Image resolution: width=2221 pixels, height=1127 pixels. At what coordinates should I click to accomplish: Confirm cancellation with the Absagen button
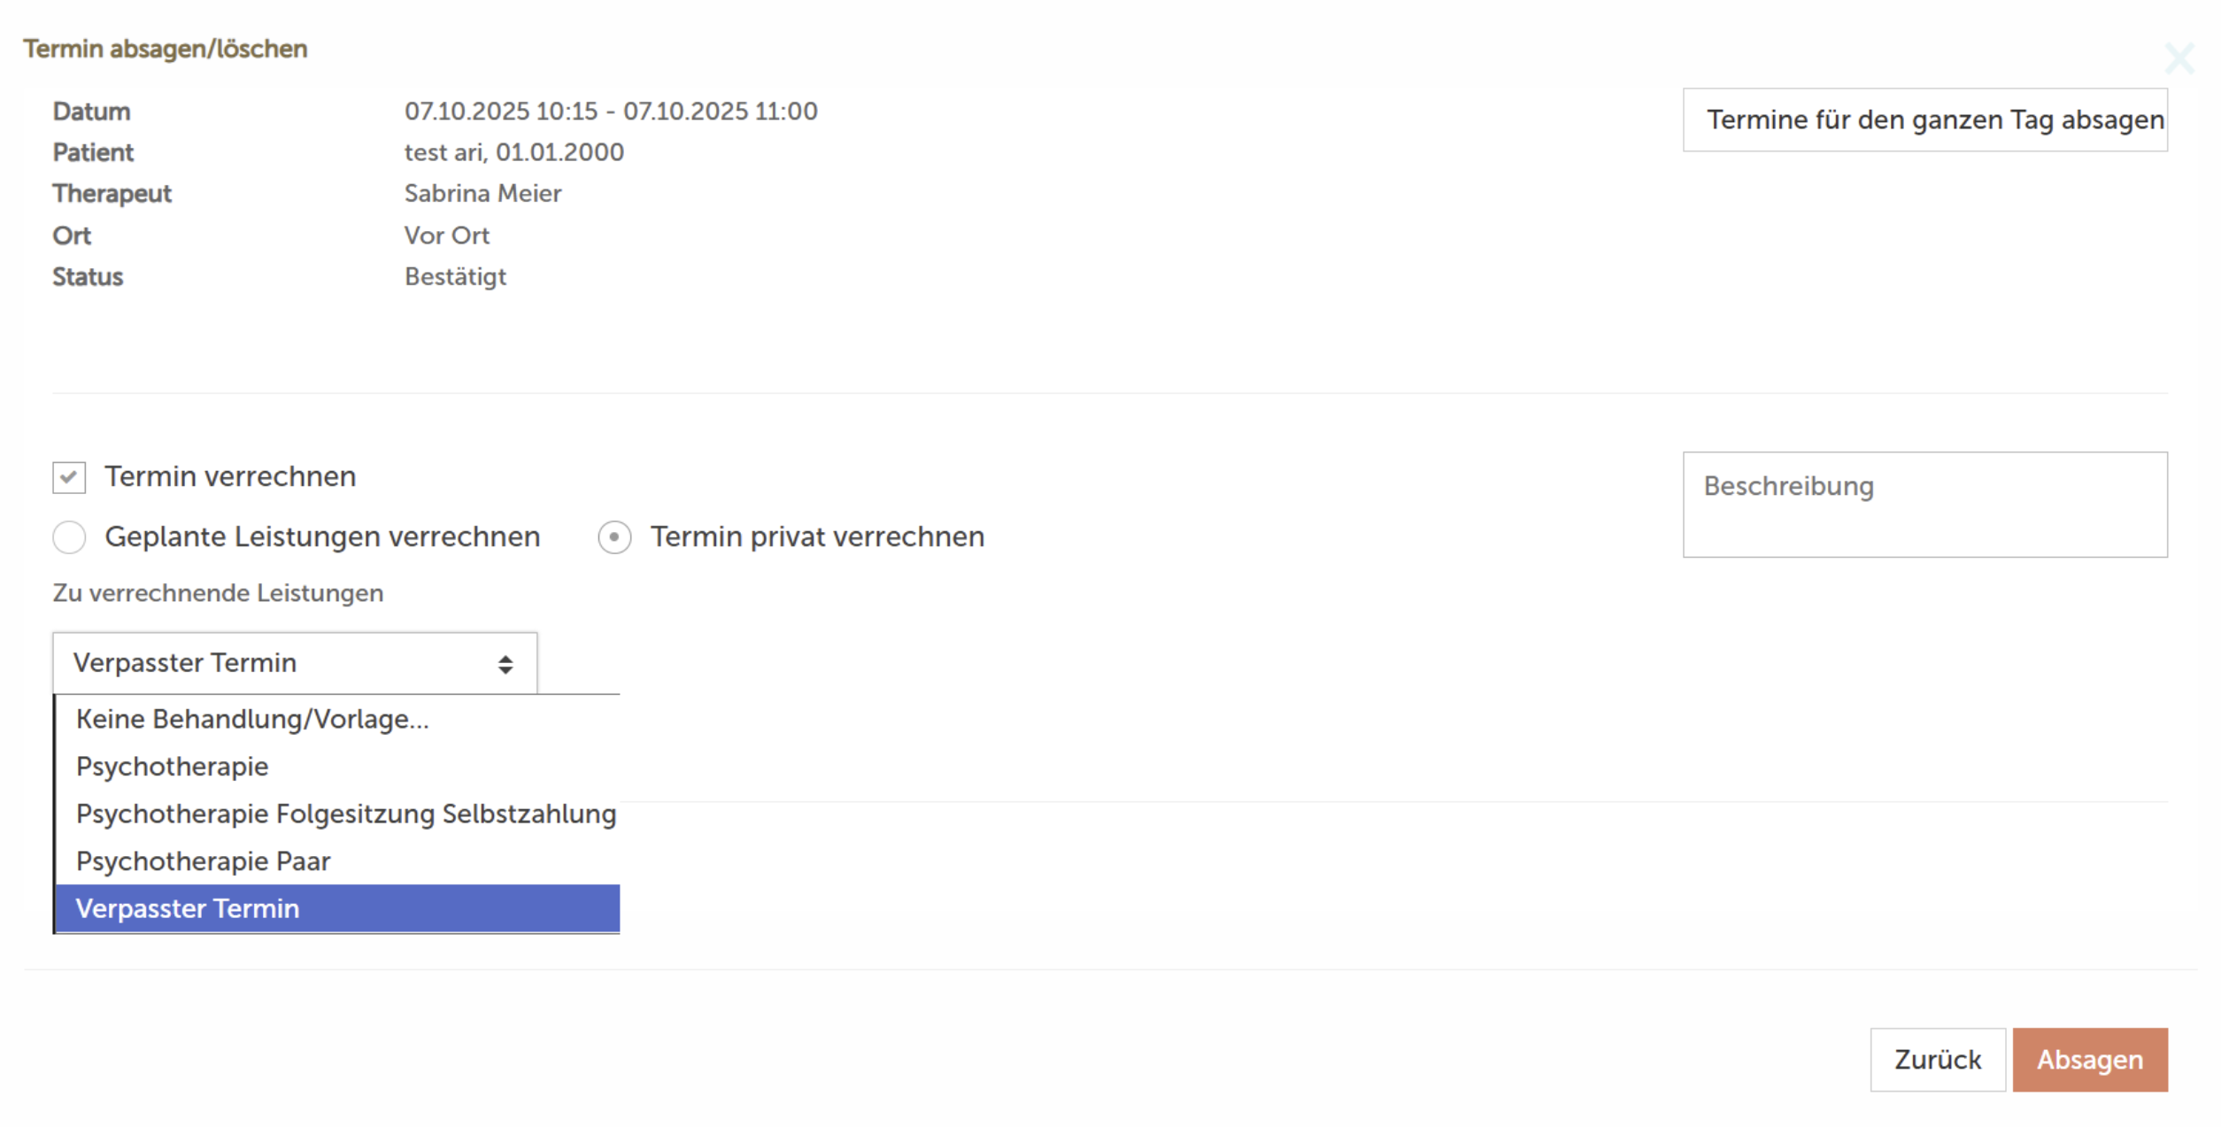click(x=2089, y=1060)
